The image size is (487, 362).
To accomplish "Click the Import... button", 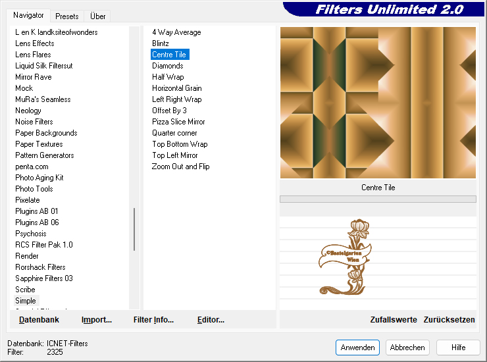I will tap(97, 320).
